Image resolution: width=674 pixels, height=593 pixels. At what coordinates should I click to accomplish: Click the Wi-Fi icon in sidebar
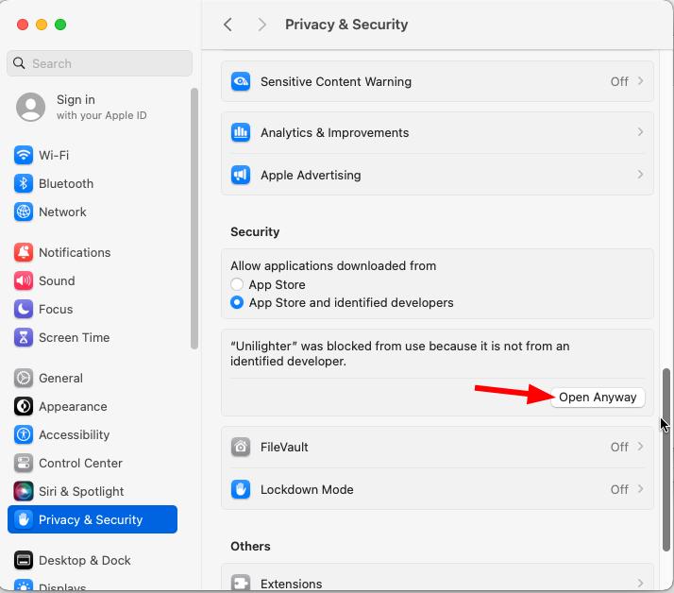pyautogui.click(x=24, y=155)
